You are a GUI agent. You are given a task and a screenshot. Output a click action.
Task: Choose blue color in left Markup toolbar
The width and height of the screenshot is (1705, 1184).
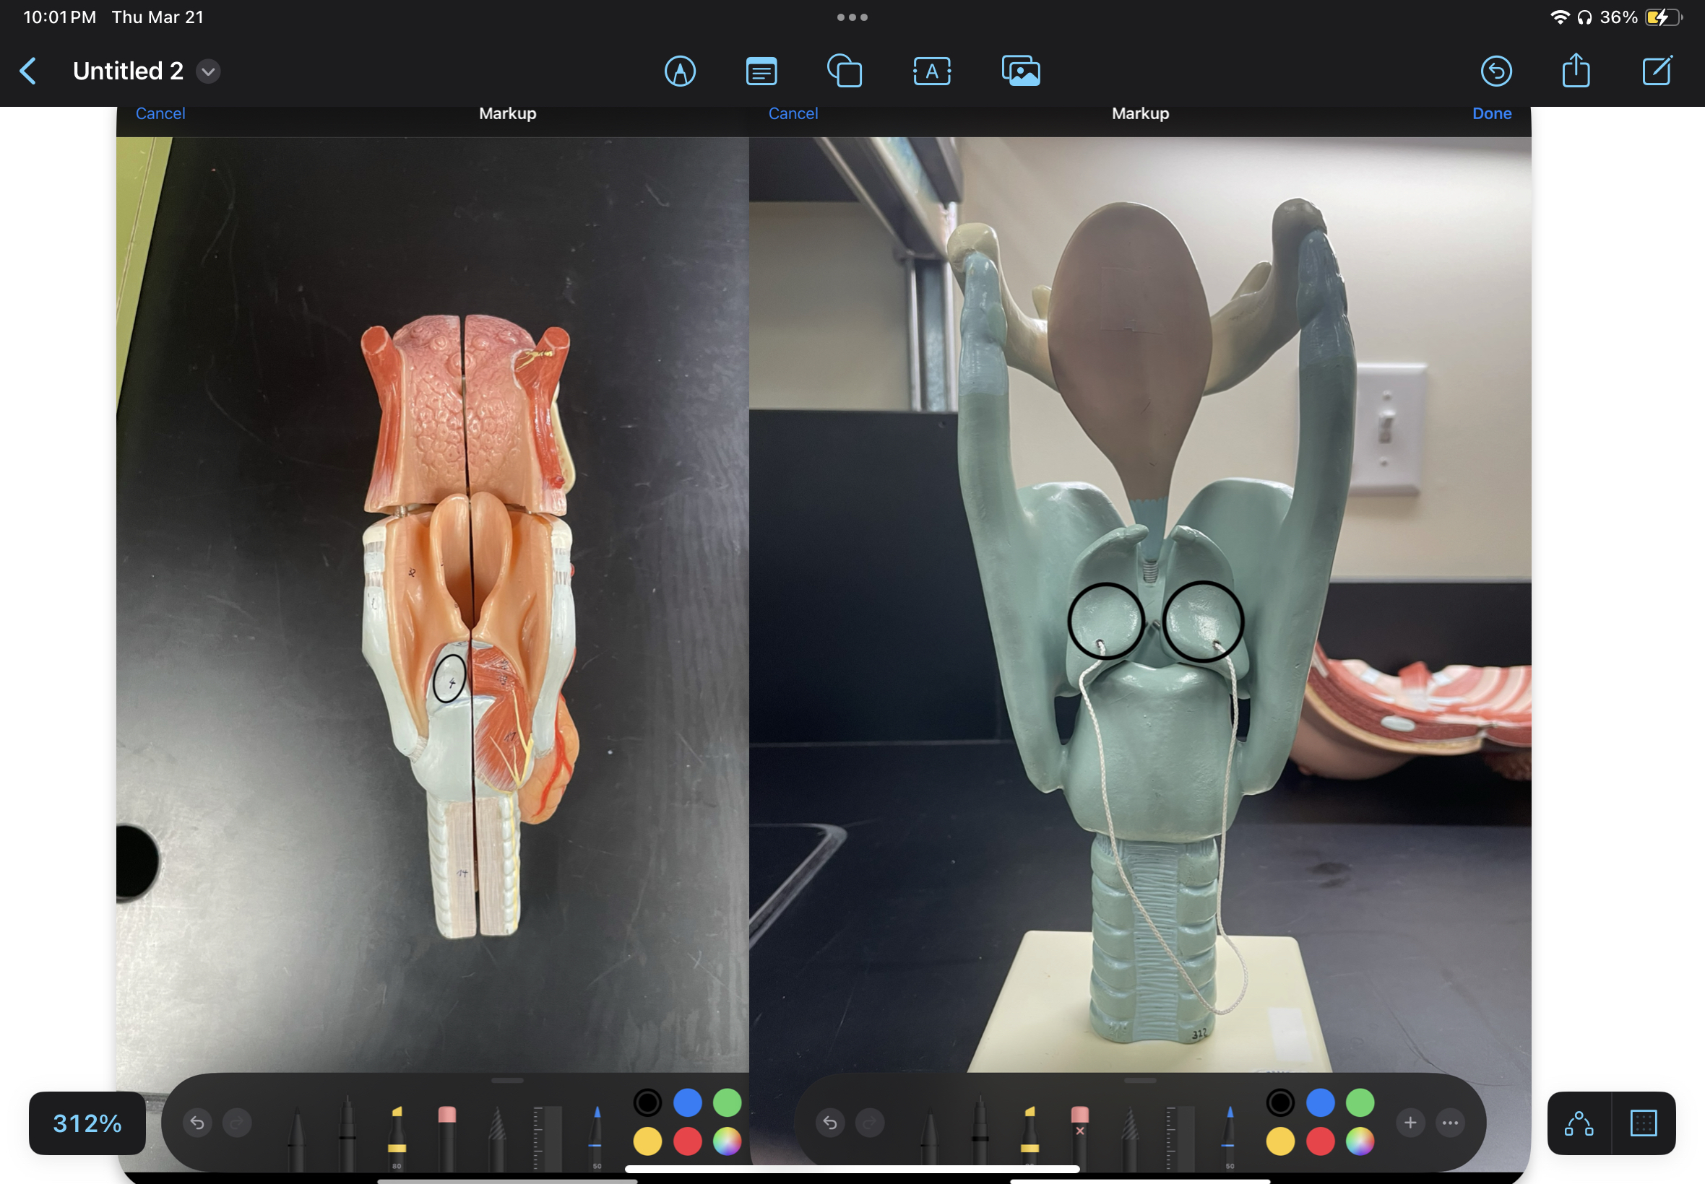click(687, 1102)
